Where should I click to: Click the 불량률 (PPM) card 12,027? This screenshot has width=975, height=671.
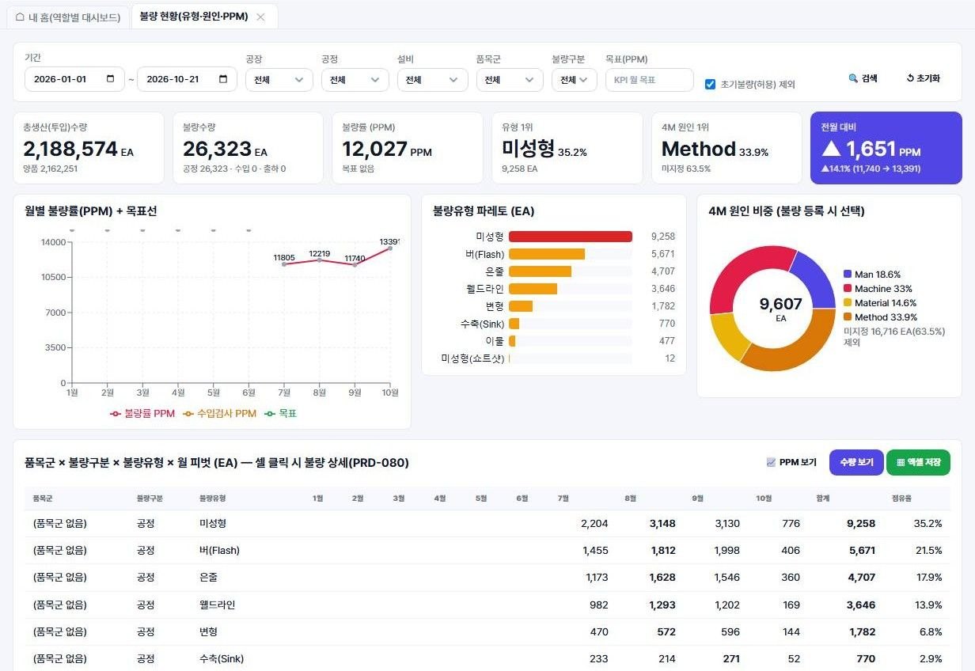click(408, 148)
